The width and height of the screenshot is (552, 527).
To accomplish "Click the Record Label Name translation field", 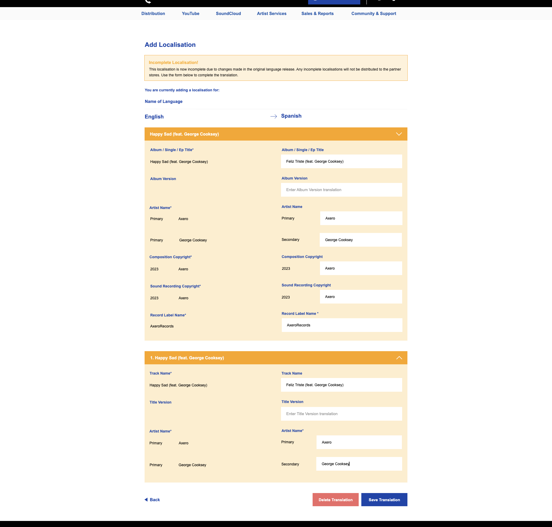I will 342,325.
